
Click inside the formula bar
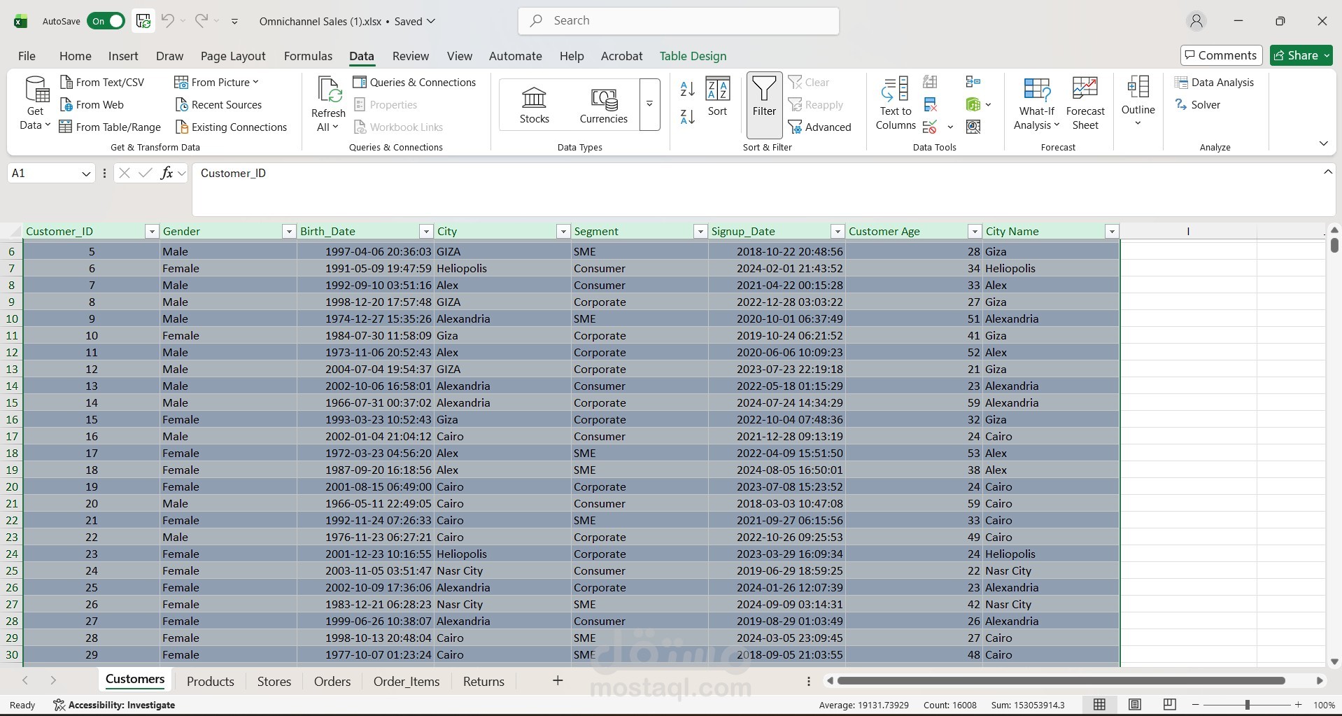click(x=490, y=173)
